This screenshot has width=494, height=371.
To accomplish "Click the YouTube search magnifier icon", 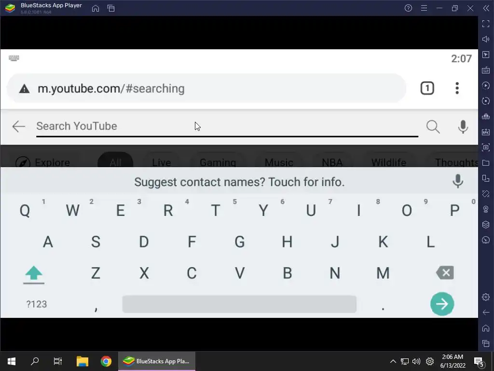I will tap(433, 127).
